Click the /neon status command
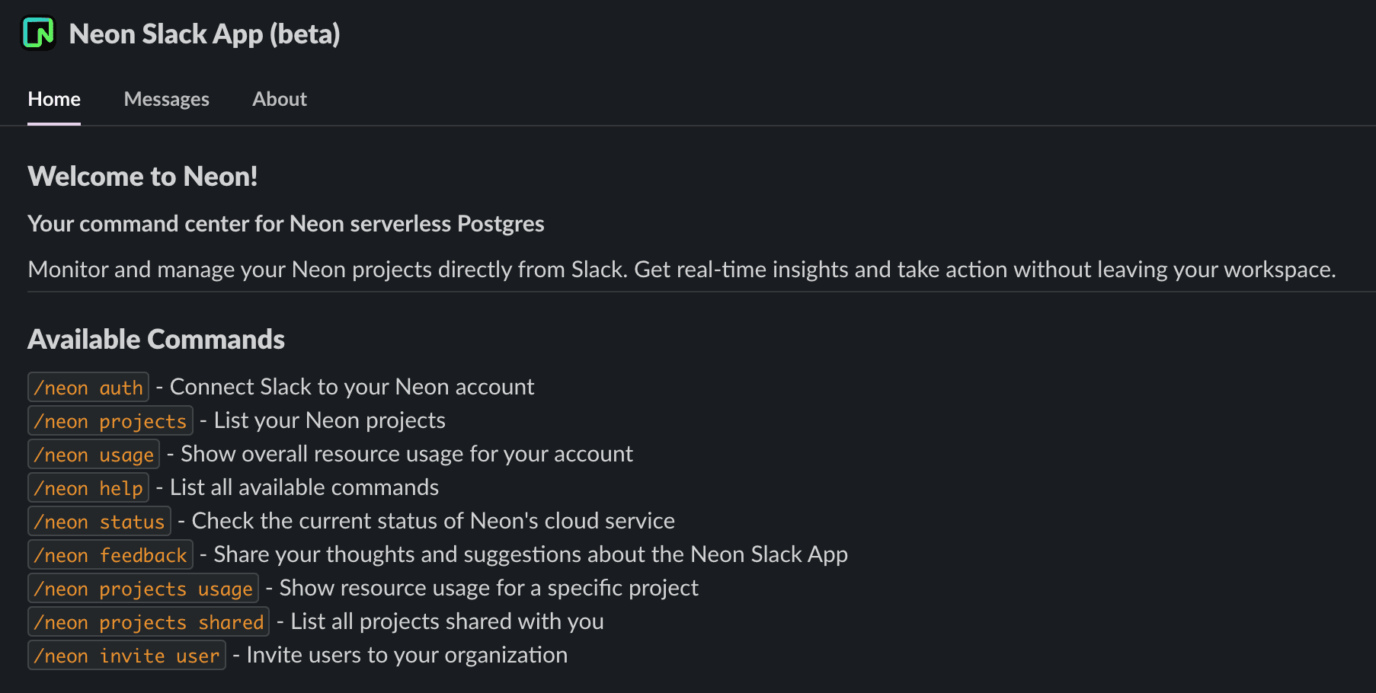Viewport: 1376px width, 693px height. [x=99, y=522]
